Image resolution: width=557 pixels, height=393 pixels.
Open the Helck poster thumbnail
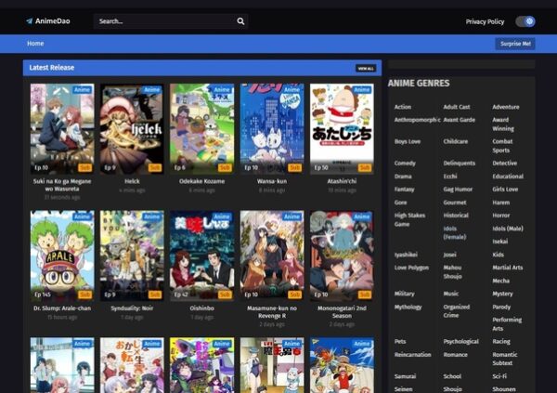132,129
